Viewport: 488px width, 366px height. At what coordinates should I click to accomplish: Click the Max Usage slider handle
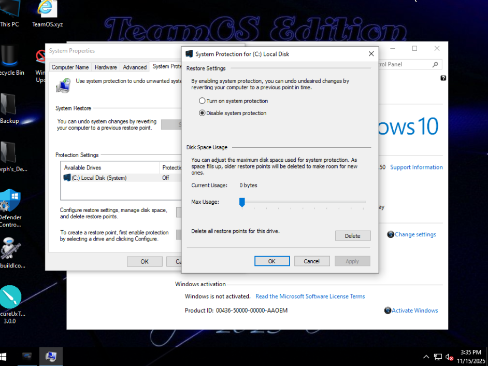[242, 202]
